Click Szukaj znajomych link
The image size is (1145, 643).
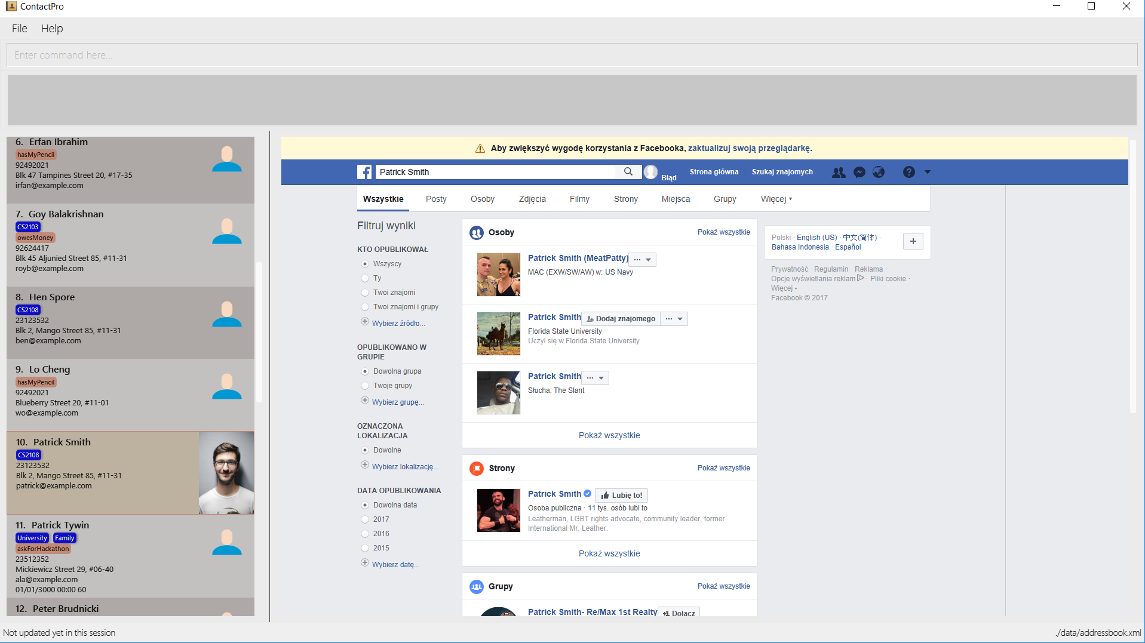pyautogui.click(x=782, y=172)
